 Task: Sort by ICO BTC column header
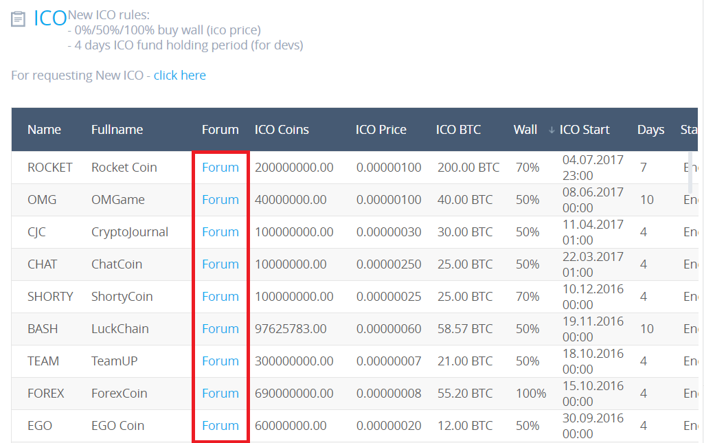point(458,130)
